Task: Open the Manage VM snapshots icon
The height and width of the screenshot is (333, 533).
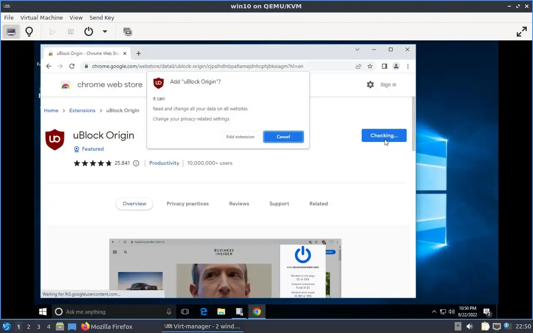Action: coord(127,32)
